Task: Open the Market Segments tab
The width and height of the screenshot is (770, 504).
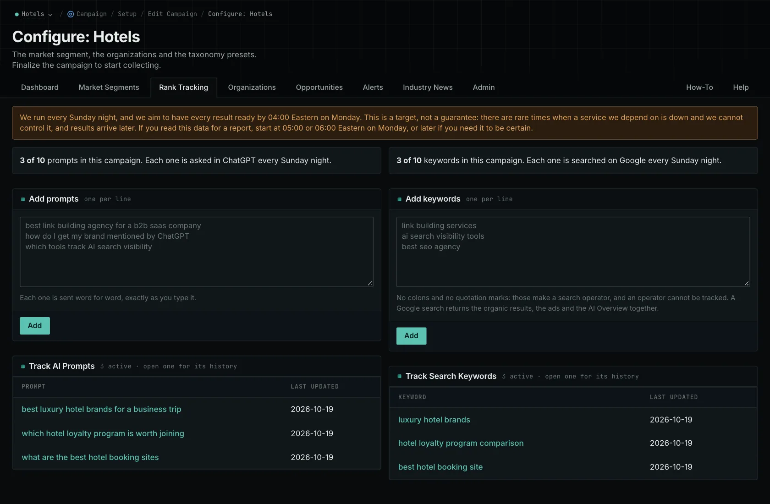Action: [x=109, y=88]
